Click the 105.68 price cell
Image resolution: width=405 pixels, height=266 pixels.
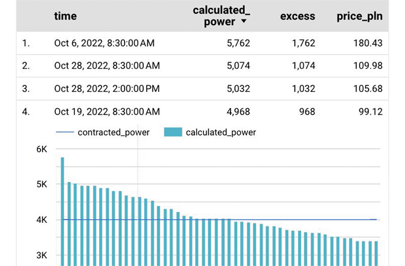click(x=368, y=88)
